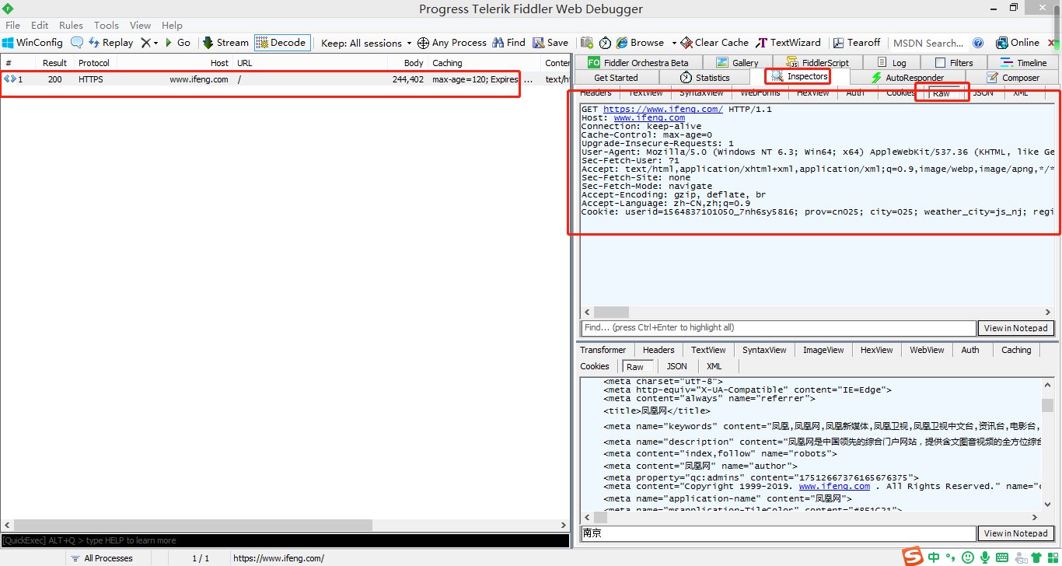Open the Tools menu
Screen dimensions: 1062x566
(107, 25)
